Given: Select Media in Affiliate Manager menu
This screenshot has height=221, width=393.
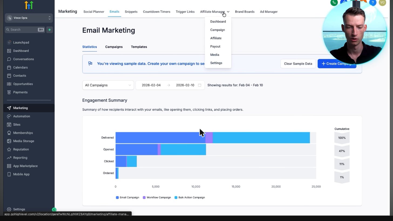Looking at the screenshot, I should (215, 55).
